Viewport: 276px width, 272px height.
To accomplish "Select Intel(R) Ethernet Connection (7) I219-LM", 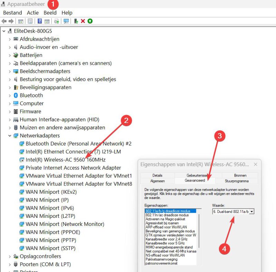I will [73, 152].
